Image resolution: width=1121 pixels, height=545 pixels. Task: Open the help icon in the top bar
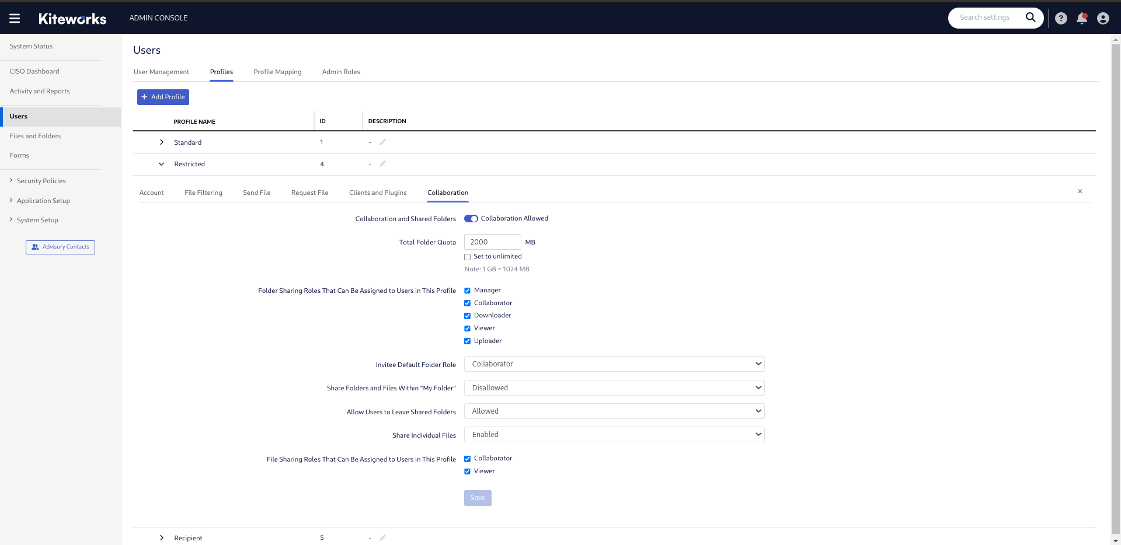(1061, 18)
